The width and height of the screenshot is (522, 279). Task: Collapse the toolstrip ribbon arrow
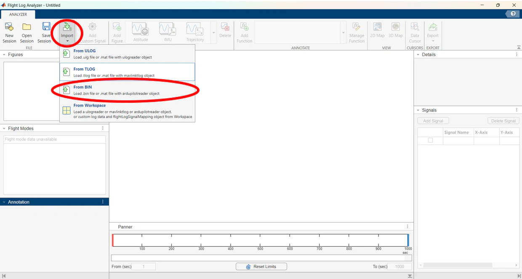click(x=519, y=48)
